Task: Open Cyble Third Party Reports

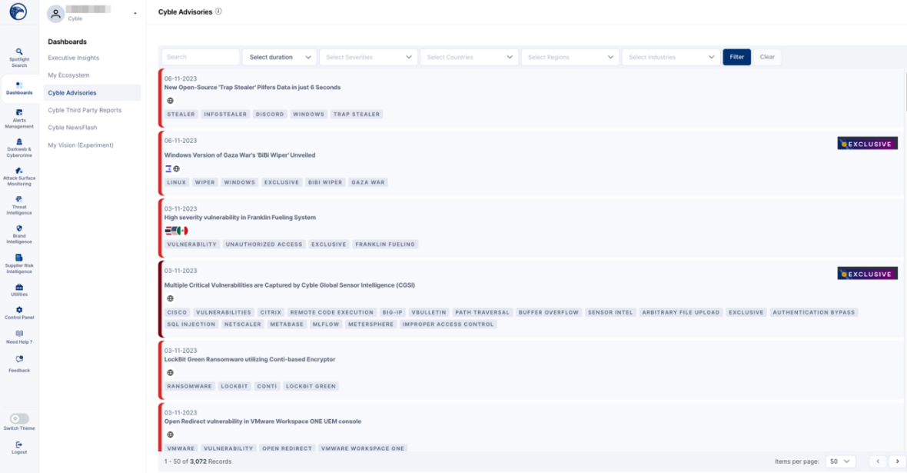Action: tap(85, 110)
